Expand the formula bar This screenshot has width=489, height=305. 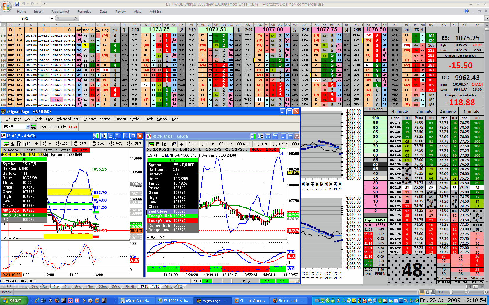[x=486, y=18]
